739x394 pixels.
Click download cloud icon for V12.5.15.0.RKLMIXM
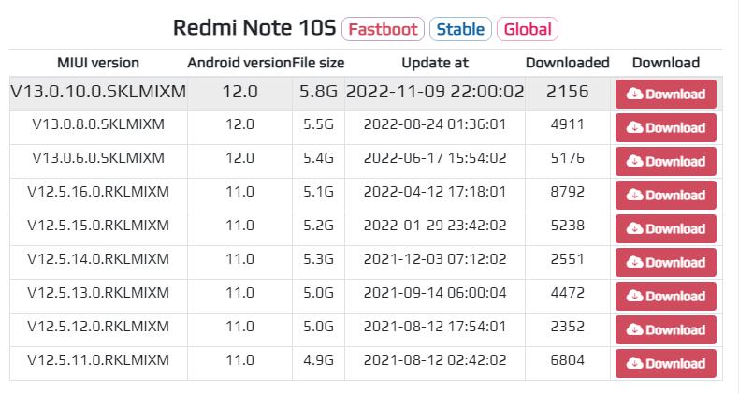click(634, 228)
